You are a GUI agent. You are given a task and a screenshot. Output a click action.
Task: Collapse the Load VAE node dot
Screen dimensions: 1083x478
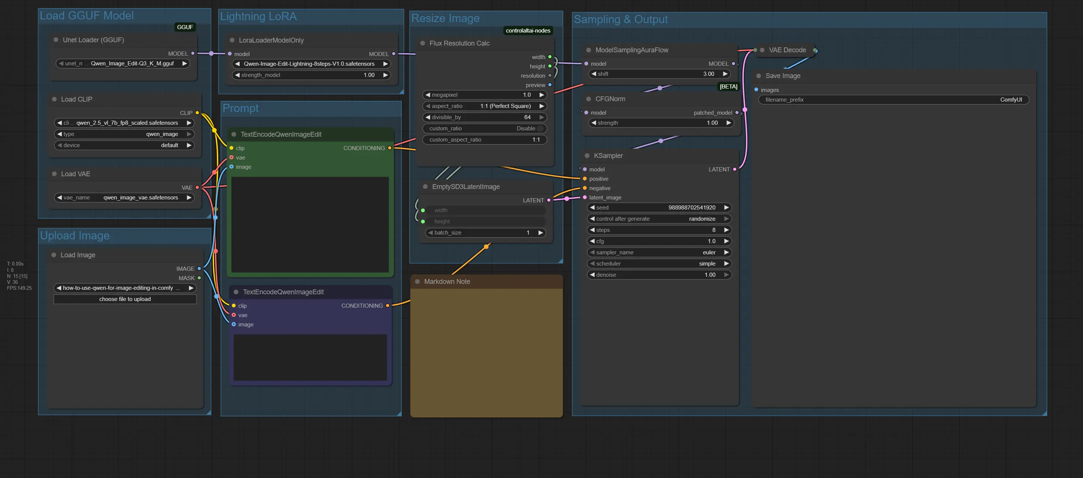(x=54, y=174)
